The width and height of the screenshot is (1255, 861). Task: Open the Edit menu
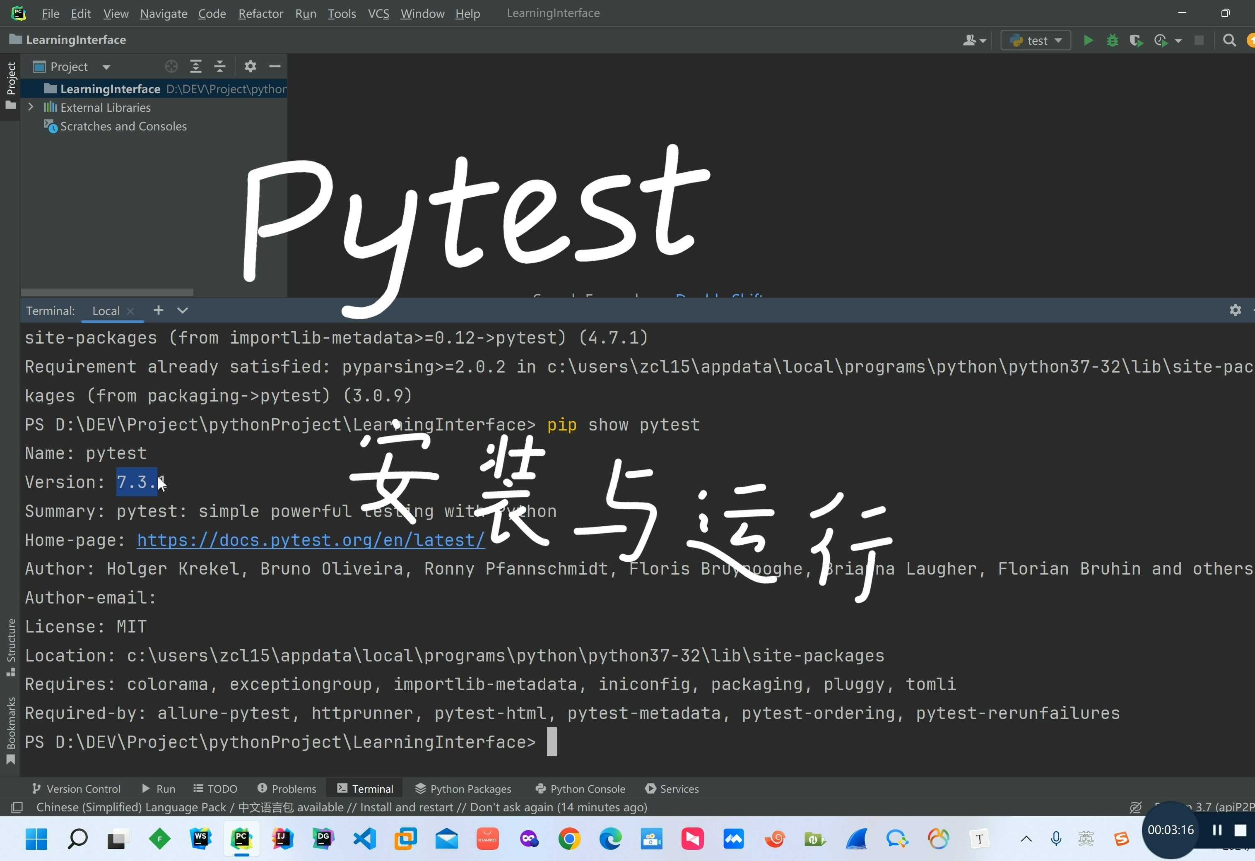pos(80,14)
